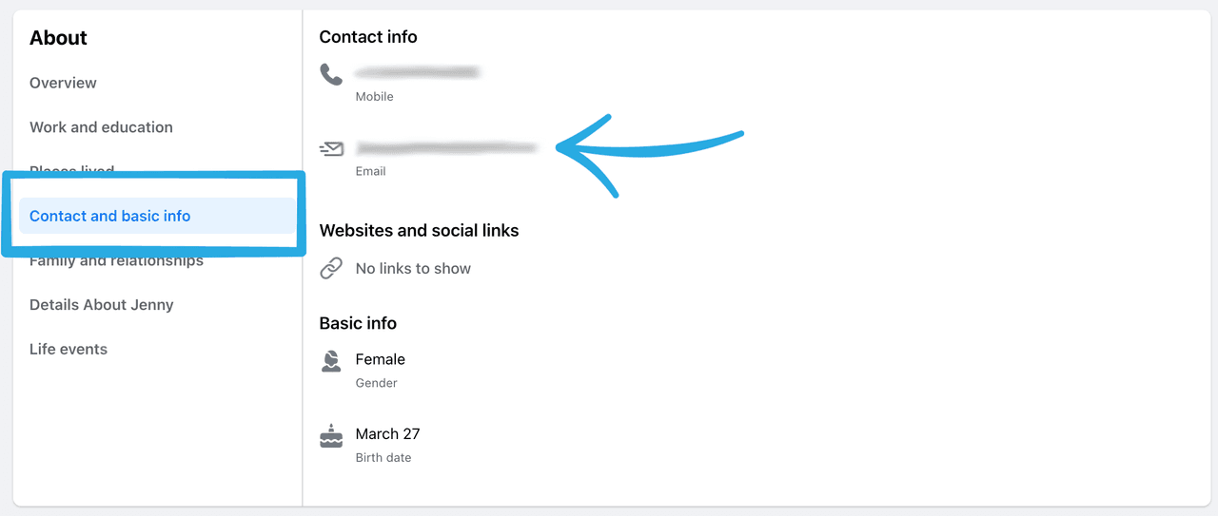This screenshot has height=516, width=1218.
Task: Click the phone icon beside Mobile
Action: point(331,74)
